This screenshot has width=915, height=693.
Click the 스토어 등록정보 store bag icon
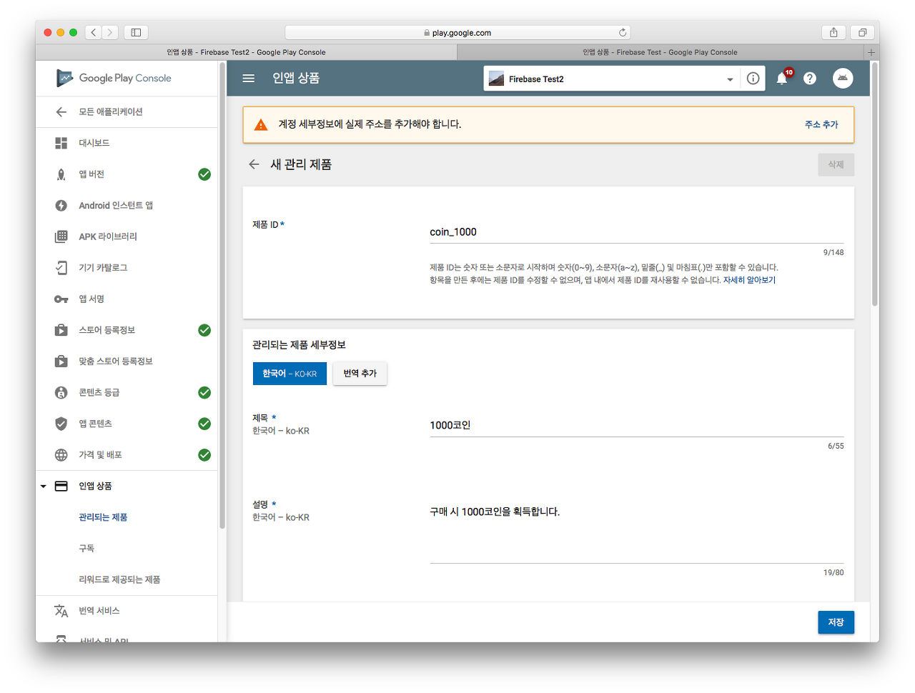(61, 330)
